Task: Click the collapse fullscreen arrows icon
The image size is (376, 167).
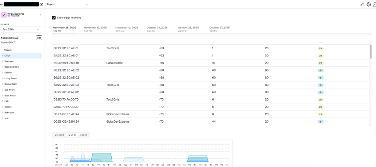Action: [x=362, y=4]
